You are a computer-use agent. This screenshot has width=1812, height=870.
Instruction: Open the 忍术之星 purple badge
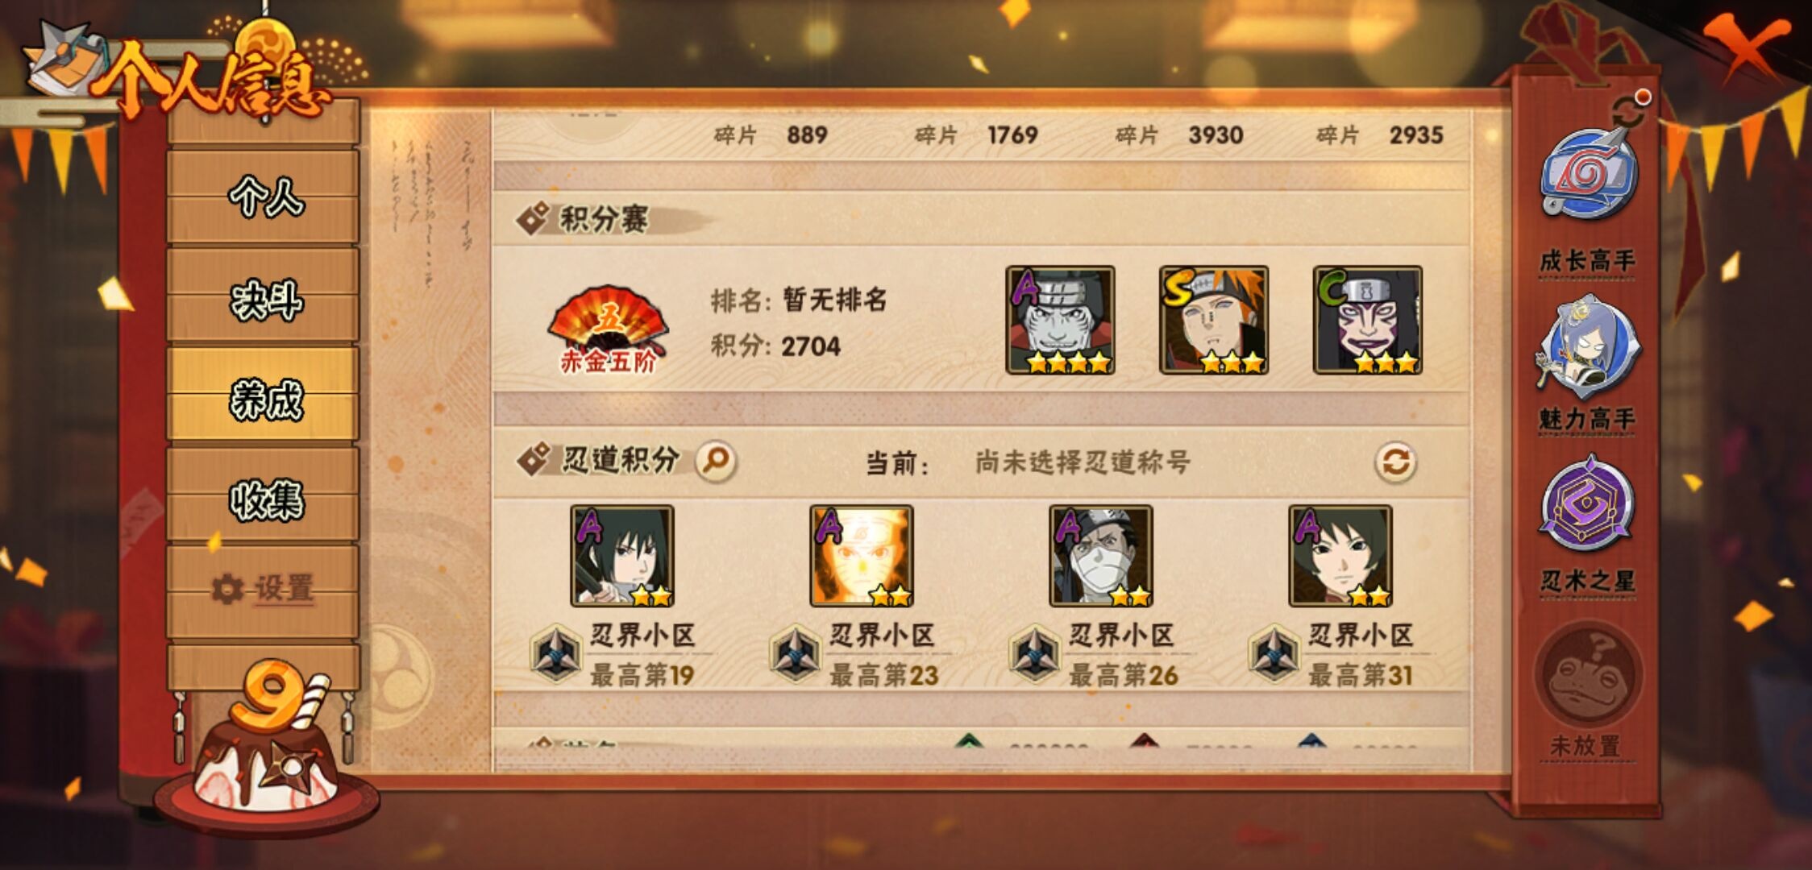pyautogui.click(x=1586, y=505)
